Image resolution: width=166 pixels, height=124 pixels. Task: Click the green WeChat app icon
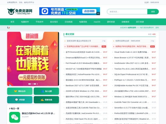click(x=15, y=117)
